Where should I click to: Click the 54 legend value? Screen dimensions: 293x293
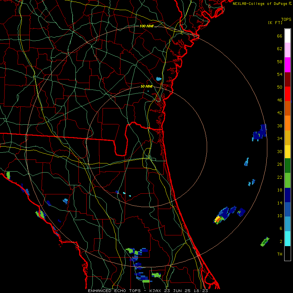pos(280,74)
